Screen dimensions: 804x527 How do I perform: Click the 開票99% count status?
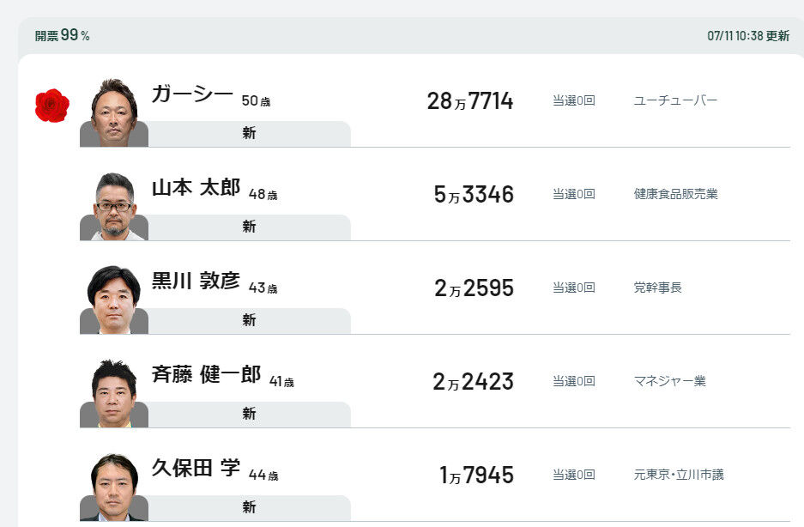[62, 35]
